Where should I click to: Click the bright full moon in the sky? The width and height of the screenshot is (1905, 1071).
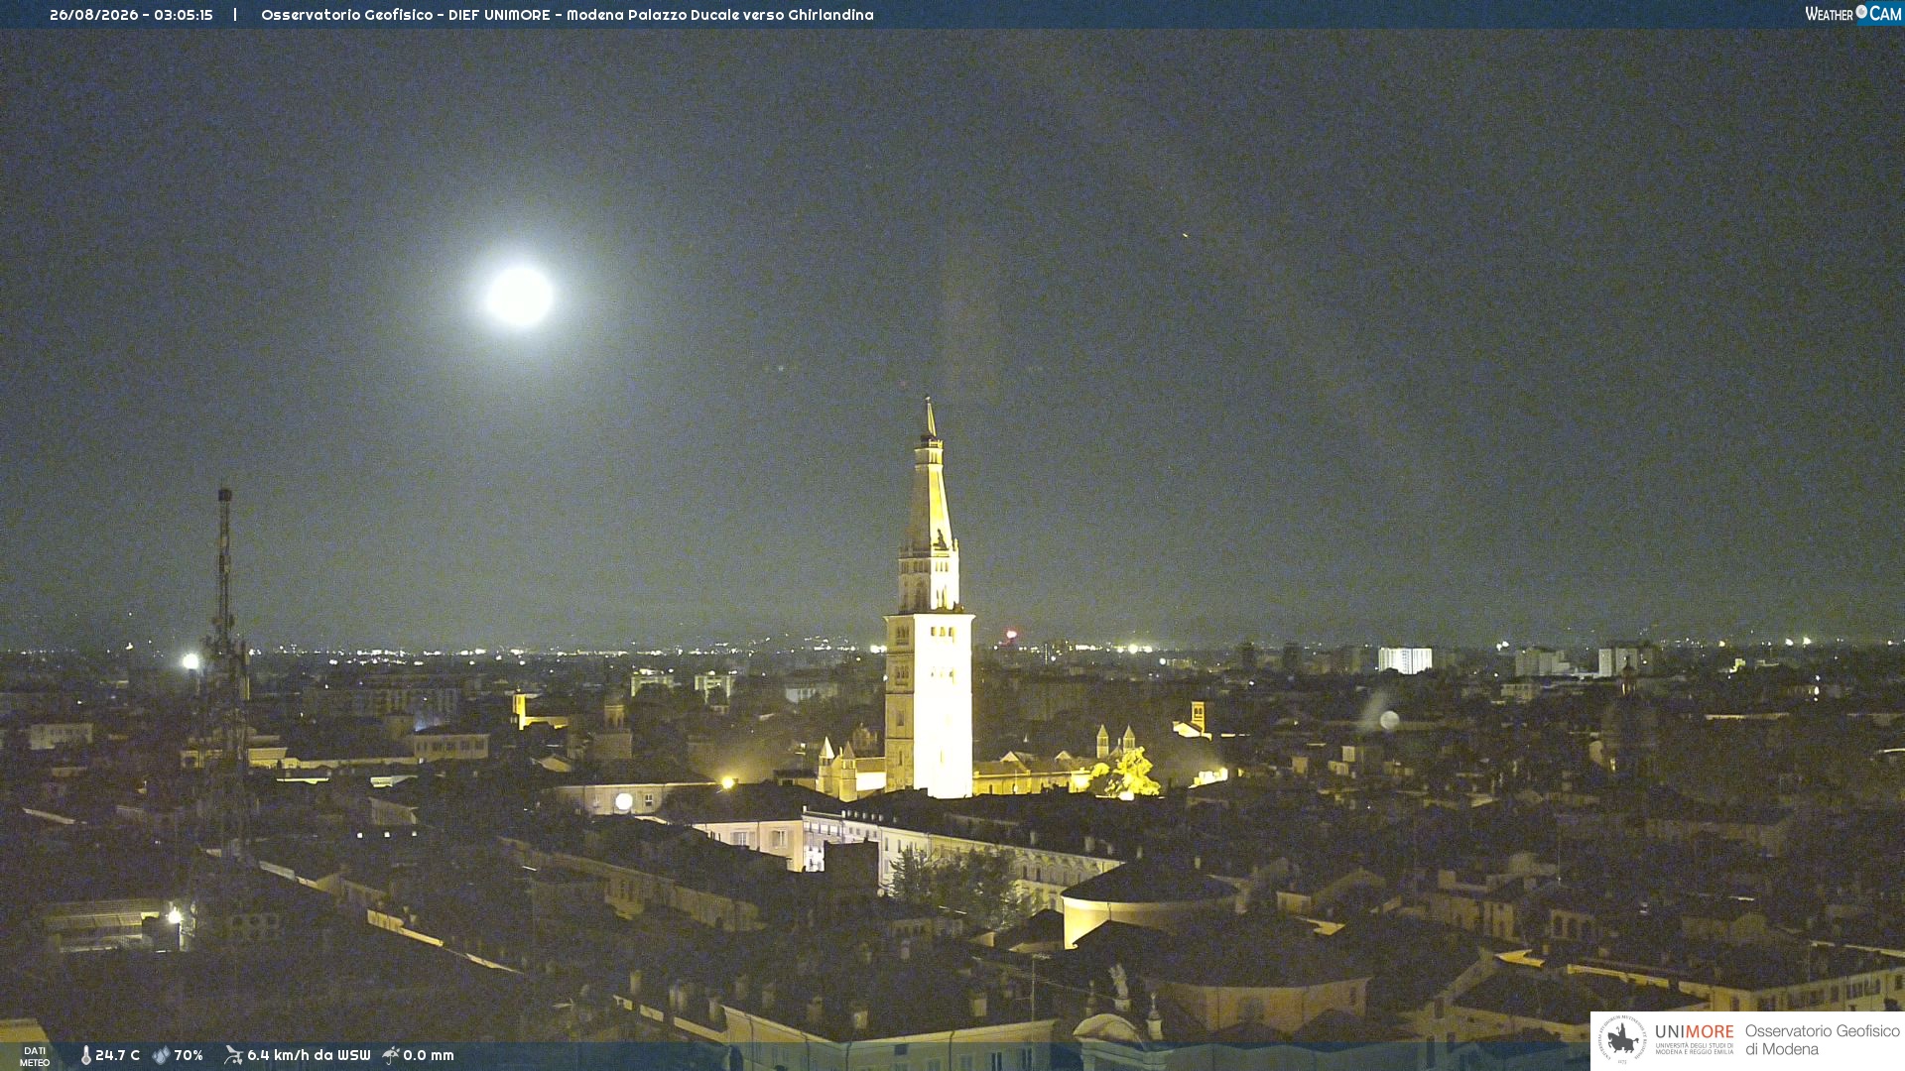[x=519, y=296]
